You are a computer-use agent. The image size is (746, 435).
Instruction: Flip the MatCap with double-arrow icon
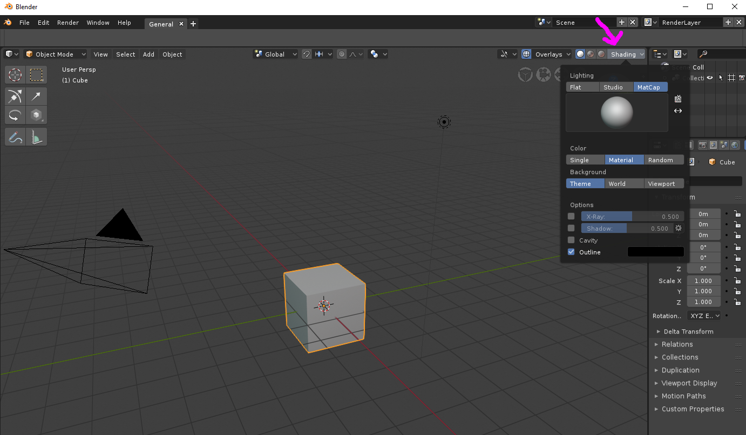(x=678, y=111)
